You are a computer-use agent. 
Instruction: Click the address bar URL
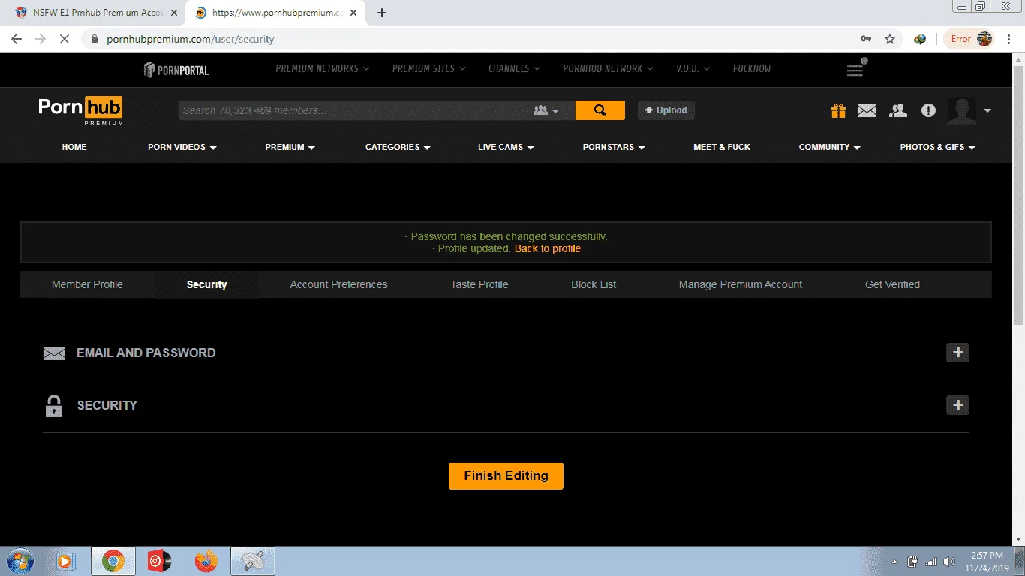pyautogui.click(x=191, y=39)
